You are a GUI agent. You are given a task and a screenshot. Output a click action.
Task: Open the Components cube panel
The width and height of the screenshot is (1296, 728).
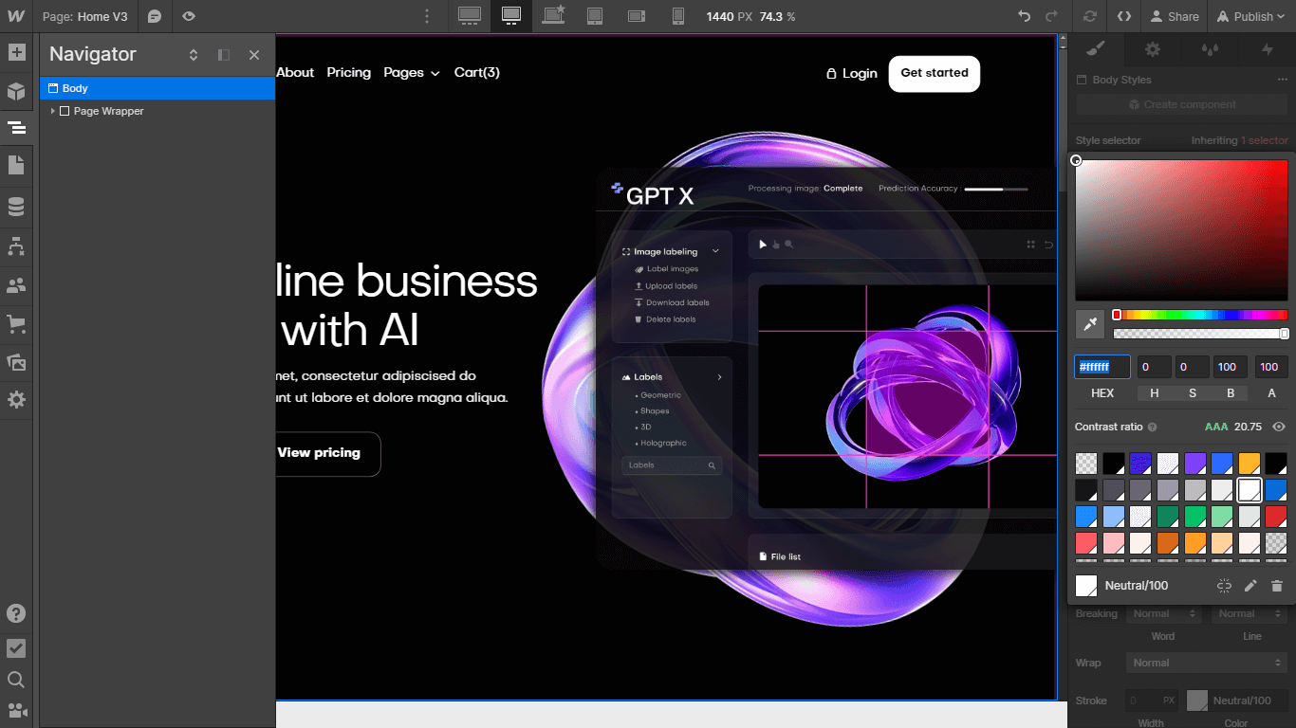point(16,92)
